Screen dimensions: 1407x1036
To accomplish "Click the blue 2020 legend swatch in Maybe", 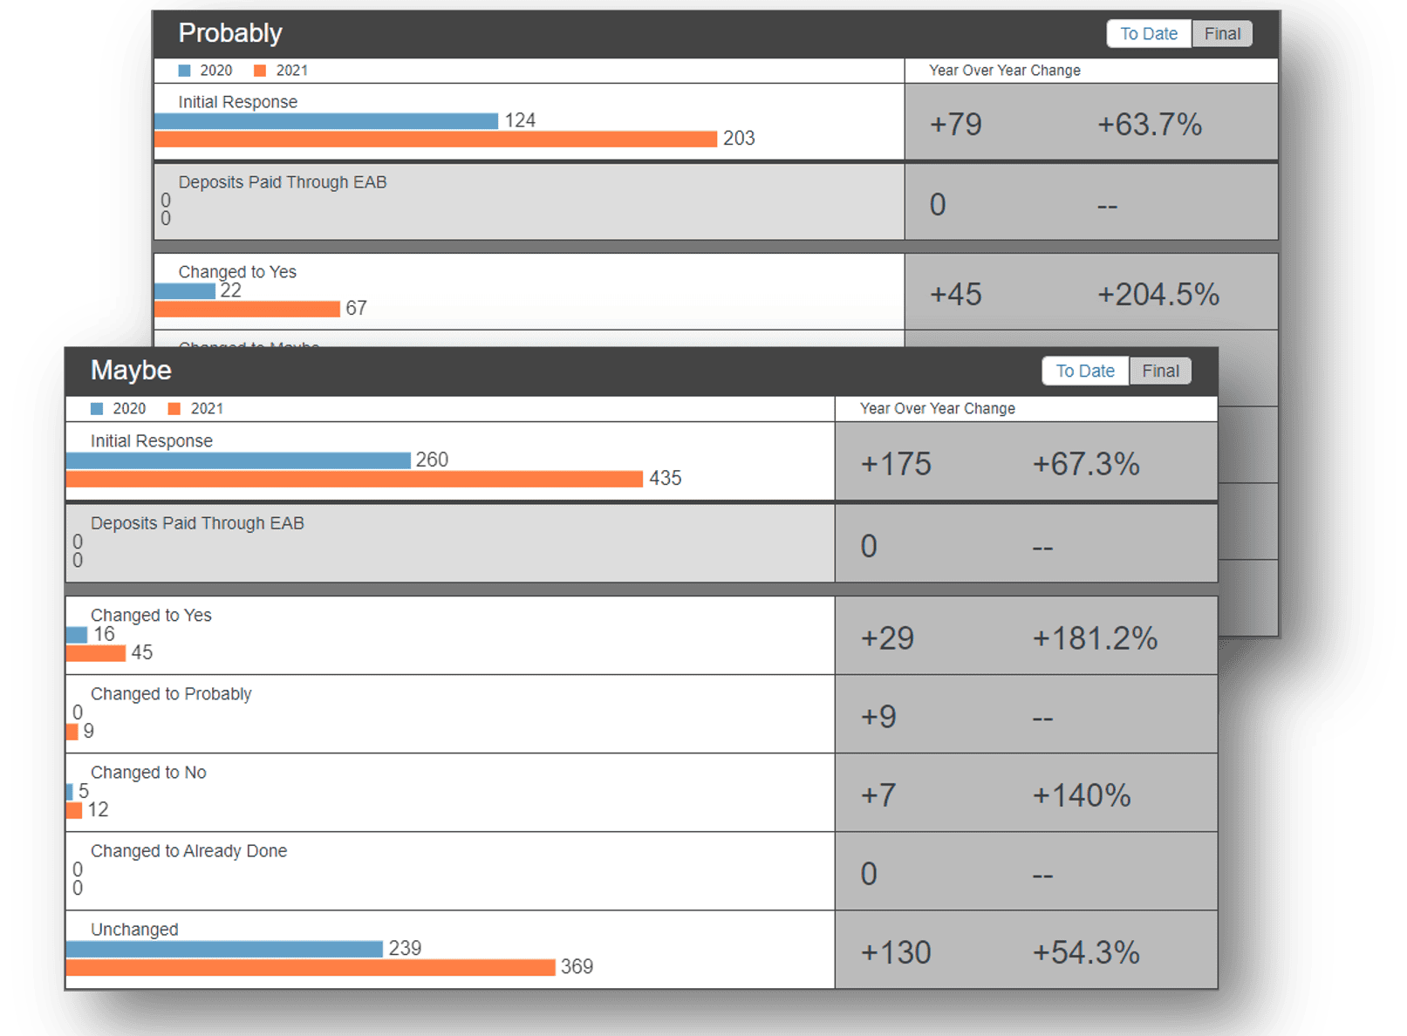I will pyautogui.click(x=97, y=409).
